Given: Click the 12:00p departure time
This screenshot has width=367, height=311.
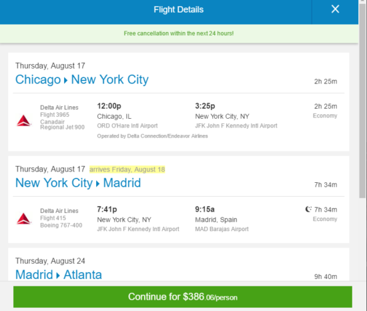Looking at the screenshot, I should 109,106.
